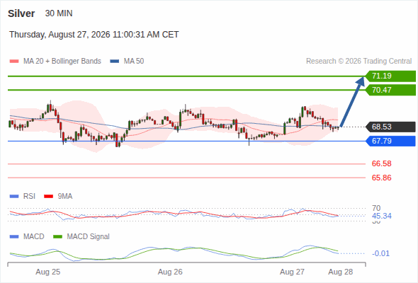Click the 65.86 red support level label
The height and width of the screenshot is (283, 418).
pos(381,178)
